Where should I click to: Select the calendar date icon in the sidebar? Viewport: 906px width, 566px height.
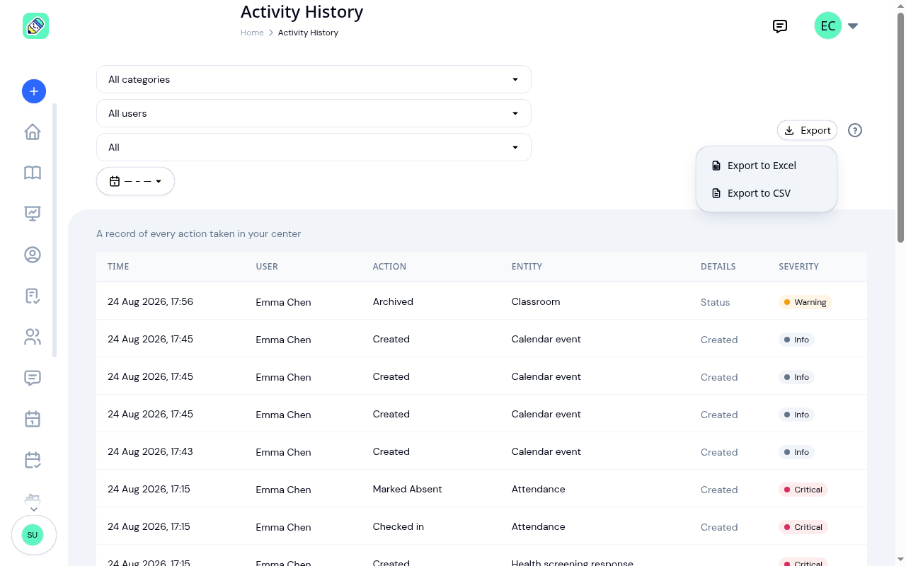[x=33, y=419]
